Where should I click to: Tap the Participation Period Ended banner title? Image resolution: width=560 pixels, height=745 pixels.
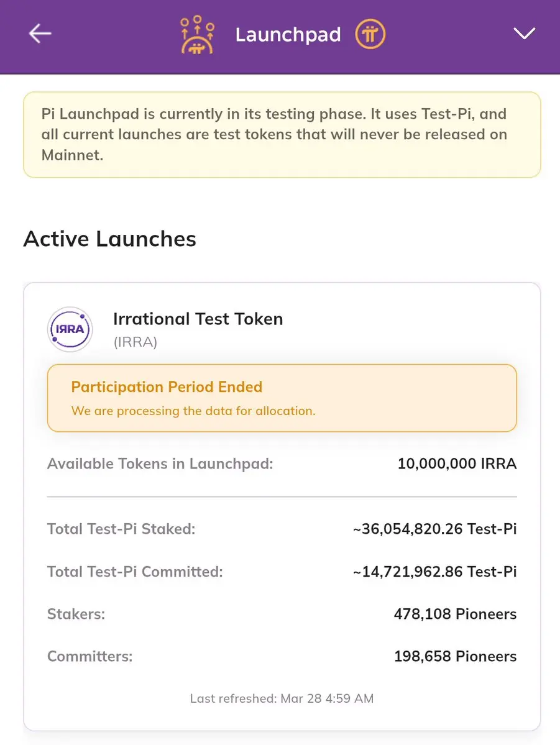coord(167,387)
